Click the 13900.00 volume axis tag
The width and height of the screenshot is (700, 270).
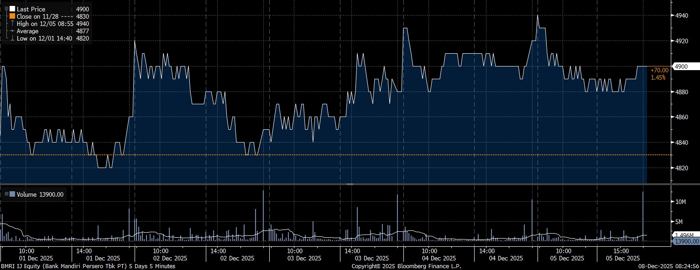[x=686, y=241]
